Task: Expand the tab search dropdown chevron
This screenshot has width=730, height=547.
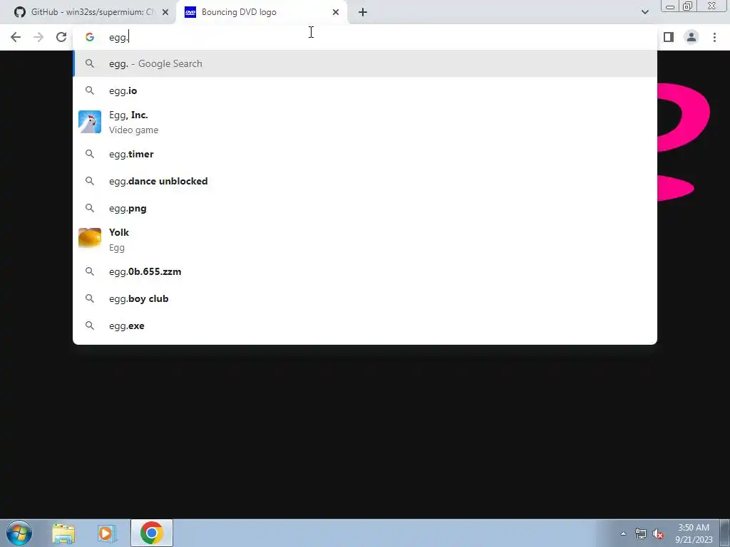Action: (644, 12)
